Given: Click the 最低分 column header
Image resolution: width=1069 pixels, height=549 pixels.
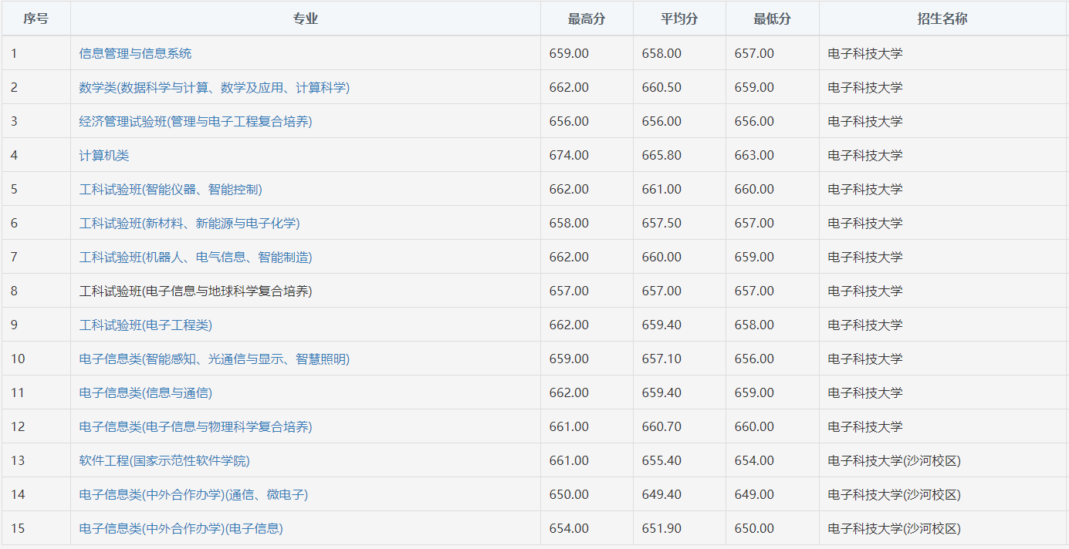Looking at the screenshot, I should [x=773, y=19].
